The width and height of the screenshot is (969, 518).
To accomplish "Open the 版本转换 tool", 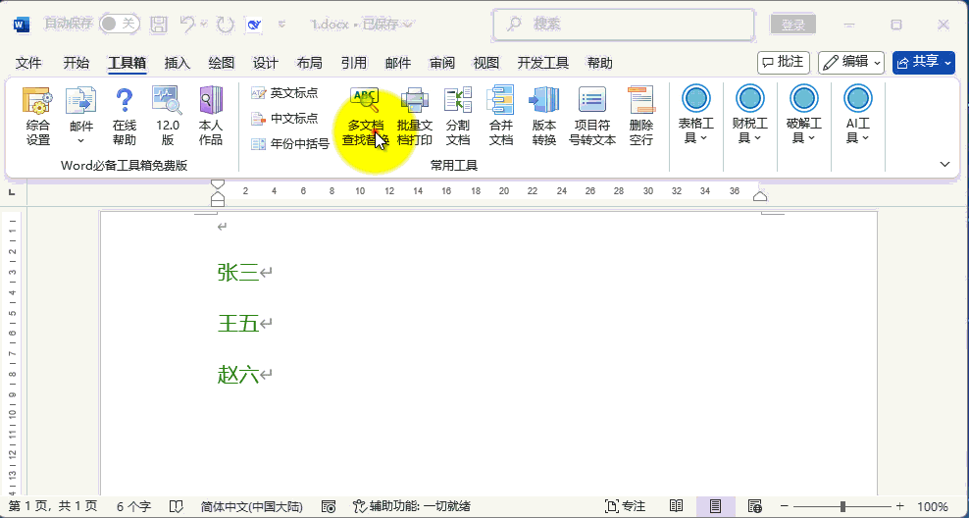I will tap(544, 116).
